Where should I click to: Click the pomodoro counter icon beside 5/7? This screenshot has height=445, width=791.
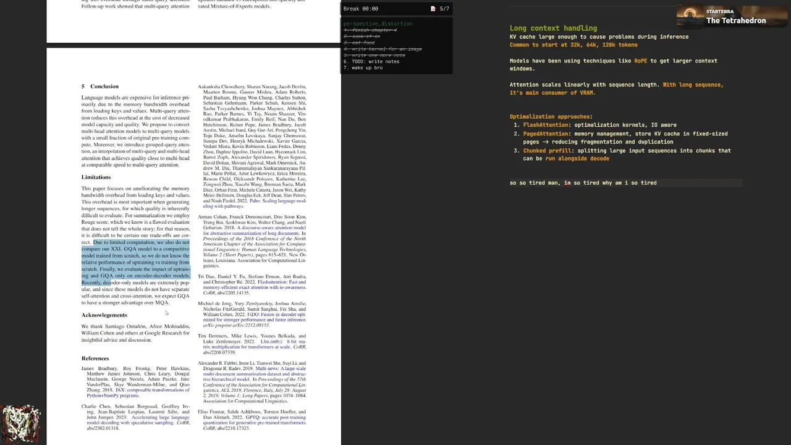[433, 9]
